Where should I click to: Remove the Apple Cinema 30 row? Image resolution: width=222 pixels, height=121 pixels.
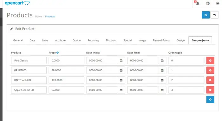click(210, 90)
